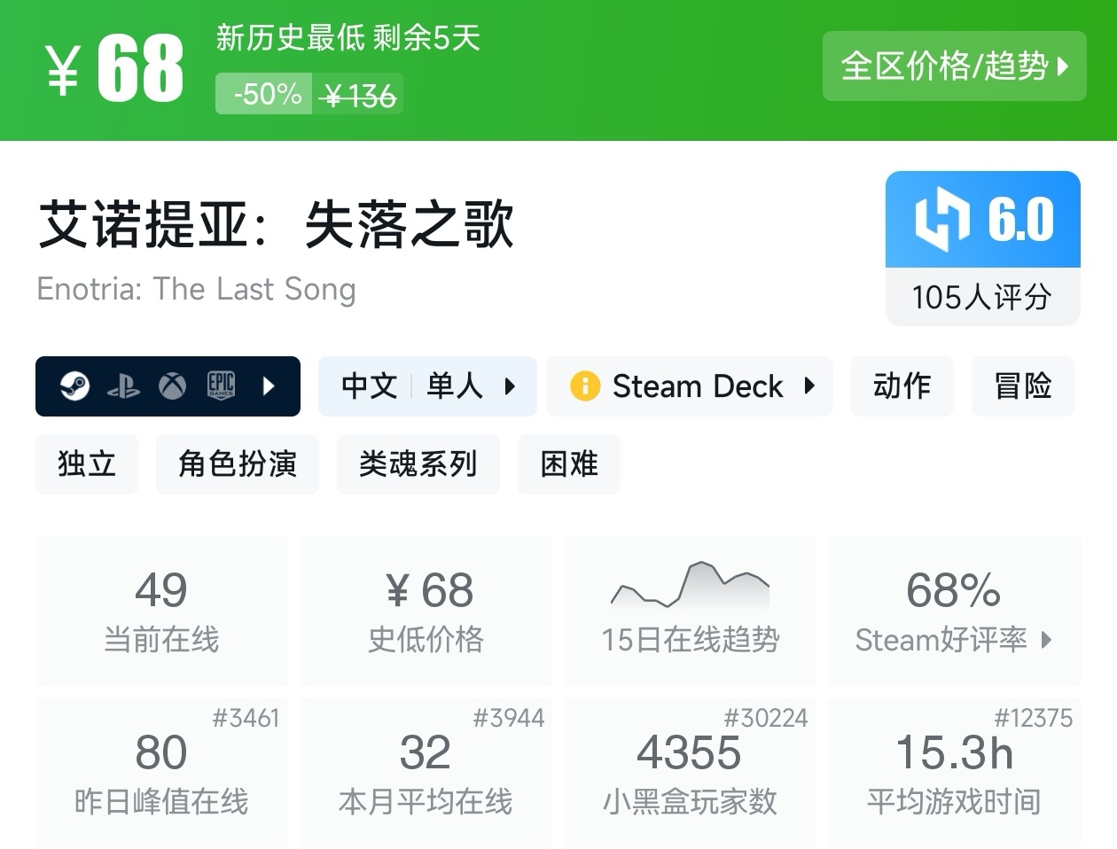1117x849 pixels.
Task: Open Steam好评率 review details
Action: click(x=953, y=611)
